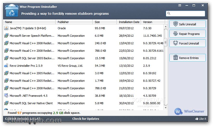This screenshot has width=213, height=127.
Task: Click the 54.3 MB size cell
Action: 100,66
